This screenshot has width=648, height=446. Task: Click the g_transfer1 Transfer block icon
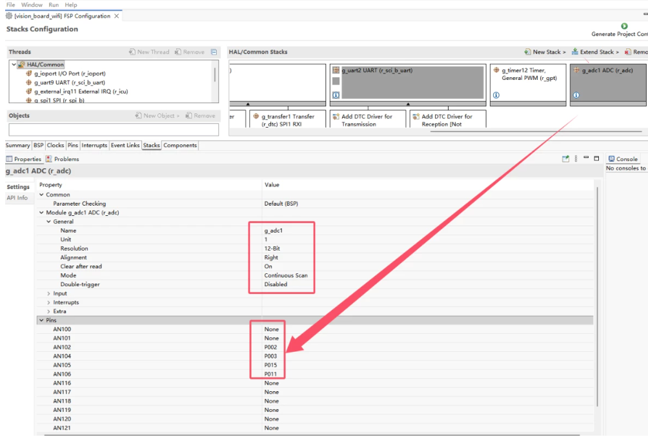256,117
